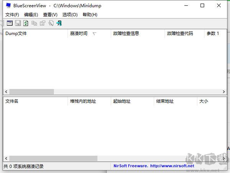Refresh the crash list with the refresh icon
The height and width of the screenshot is (173, 230).
coord(26,23)
